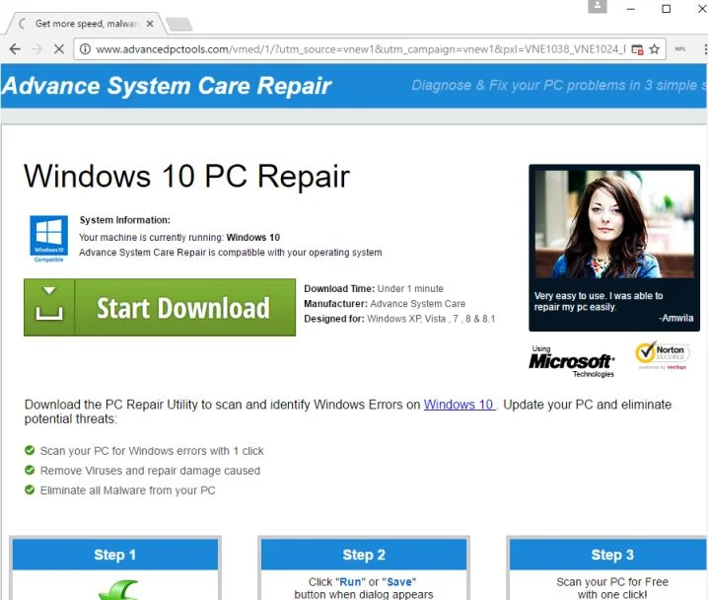Screen dimensions: 708x600
Task: View site info icon in address bar
Action: pyautogui.click(x=85, y=48)
